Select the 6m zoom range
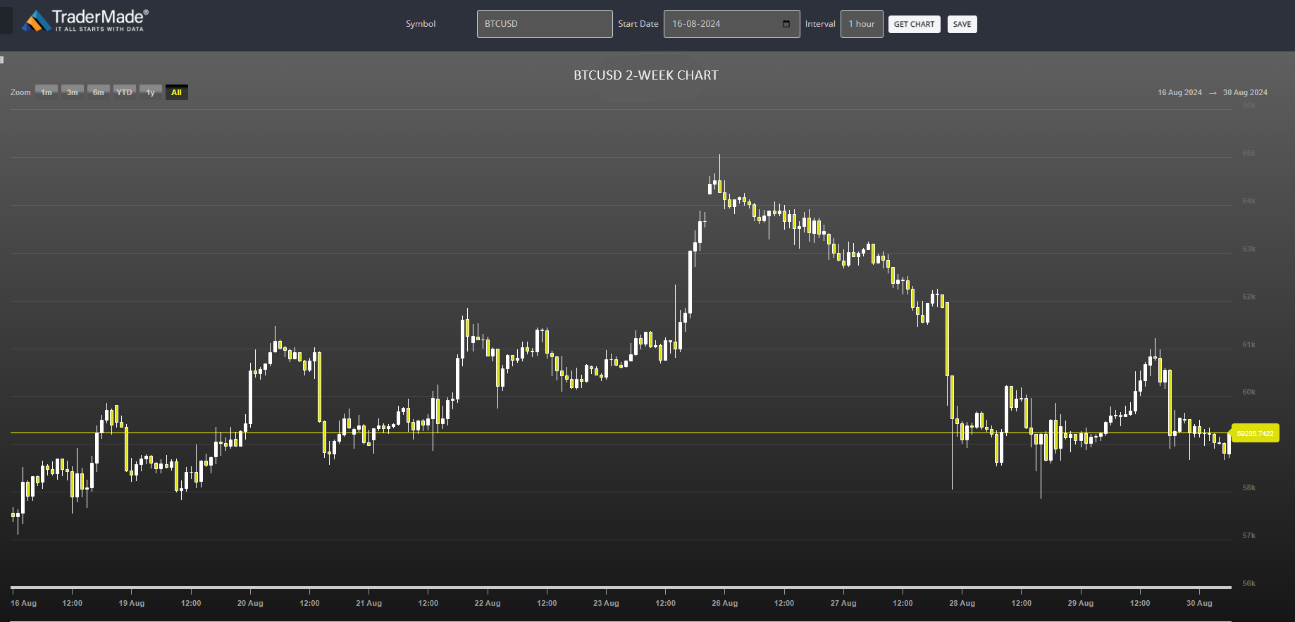 point(99,92)
